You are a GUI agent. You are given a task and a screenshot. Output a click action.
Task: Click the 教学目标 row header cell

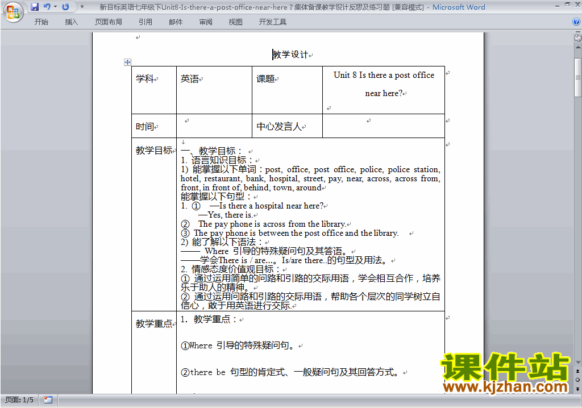[153, 224]
